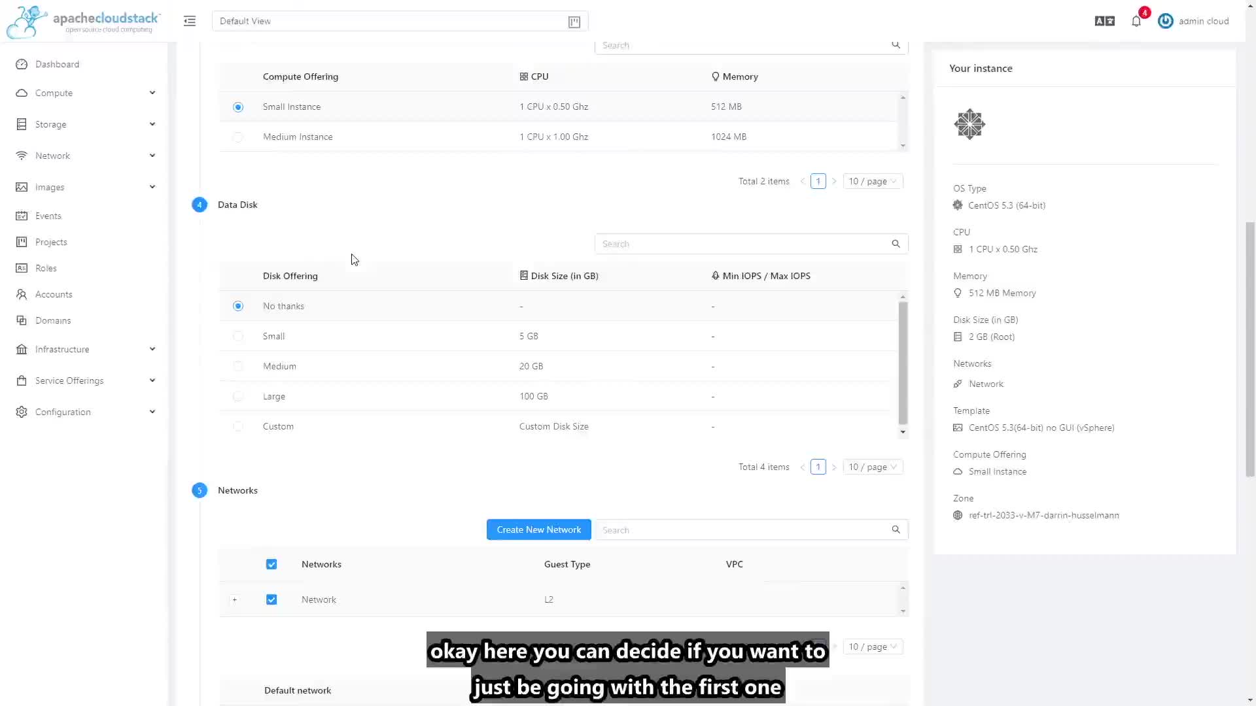This screenshot has width=1256, height=706.
Task: Open the 10 / page dropdown under Data Disk
Action: click(x=873, y=467)
